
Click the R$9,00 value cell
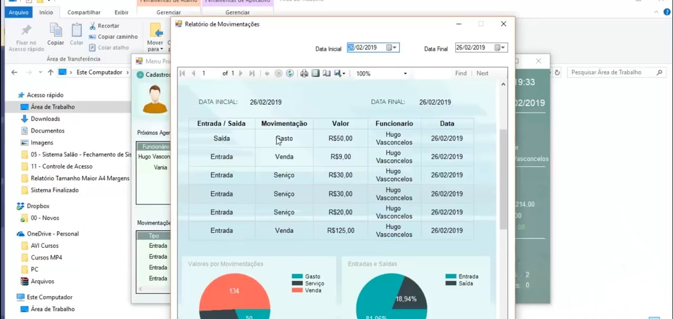[340, 157]
